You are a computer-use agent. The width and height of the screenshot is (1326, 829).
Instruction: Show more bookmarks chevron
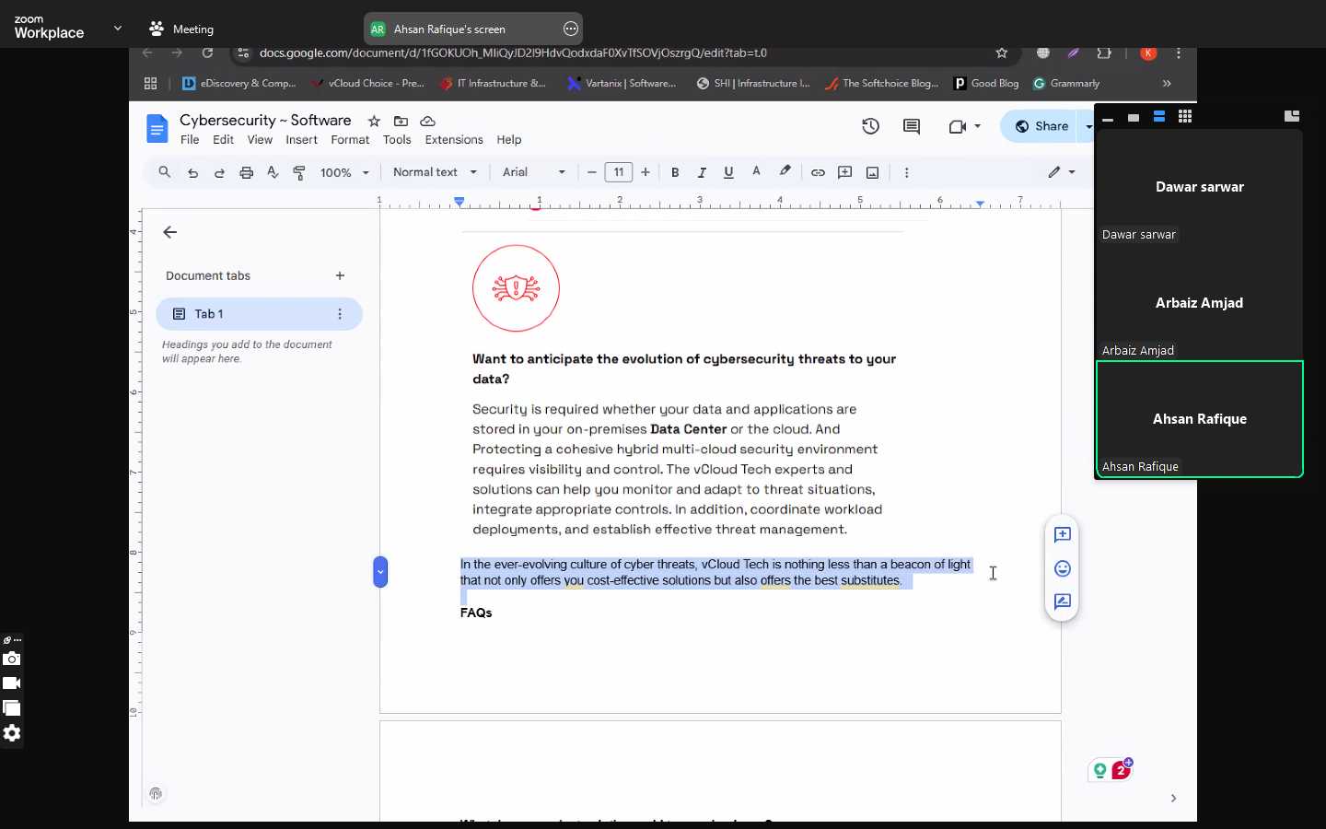pos(1168,83)
